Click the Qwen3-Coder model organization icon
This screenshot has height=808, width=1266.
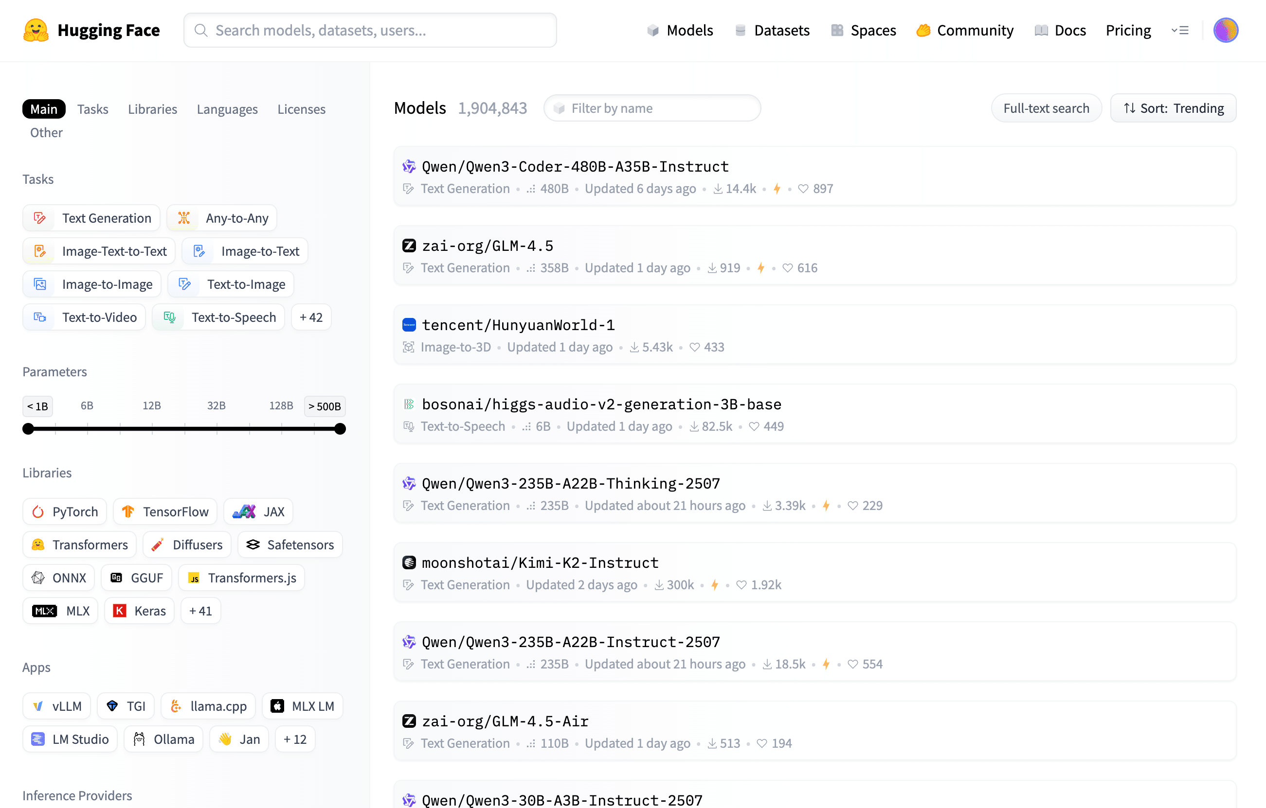[x=409, y=167]
